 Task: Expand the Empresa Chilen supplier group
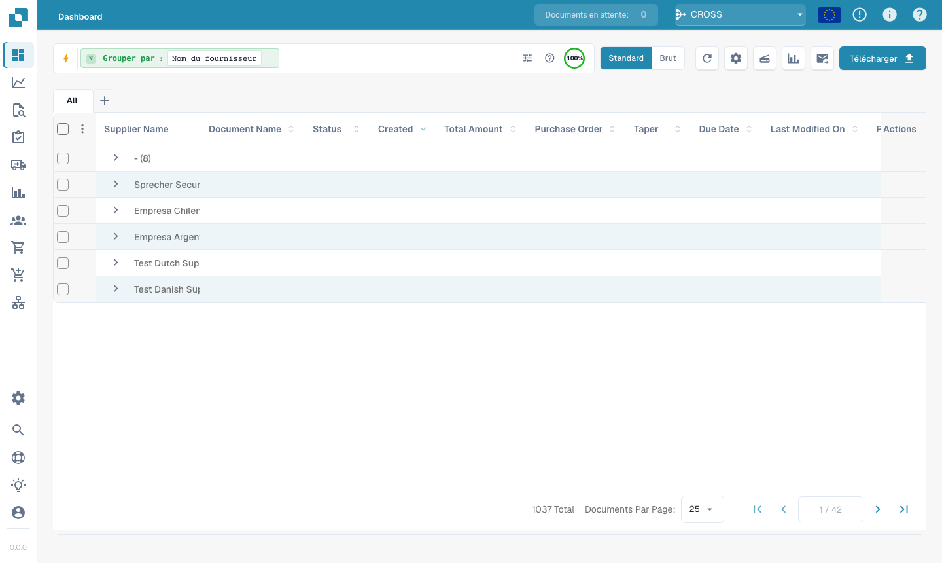[x=116, y=210]
